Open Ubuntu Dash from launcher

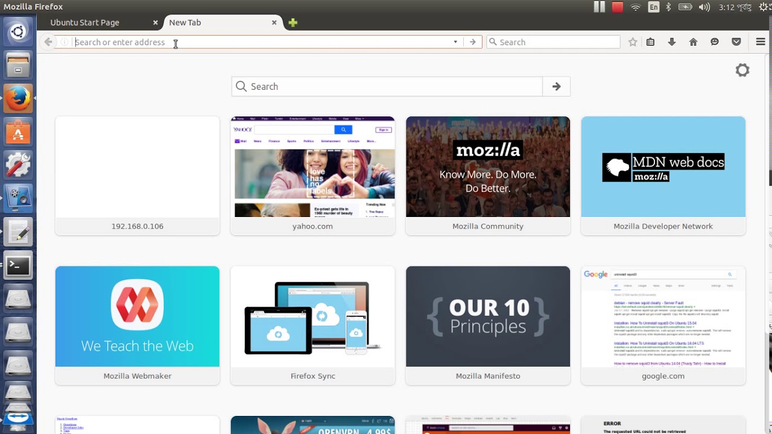coord(18,31)
